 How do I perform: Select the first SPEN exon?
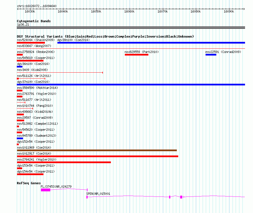click(x=87, y=197)
